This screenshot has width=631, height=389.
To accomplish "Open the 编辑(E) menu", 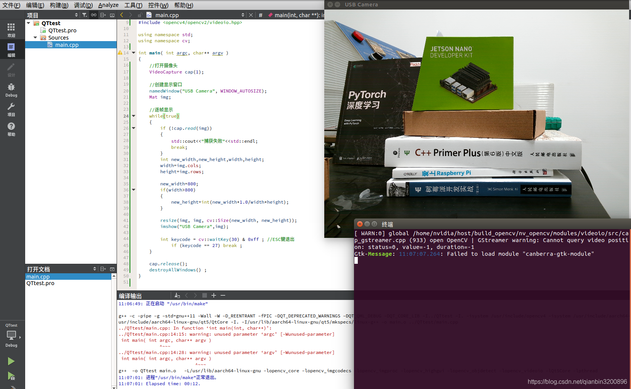I will (x=35, y=5).
